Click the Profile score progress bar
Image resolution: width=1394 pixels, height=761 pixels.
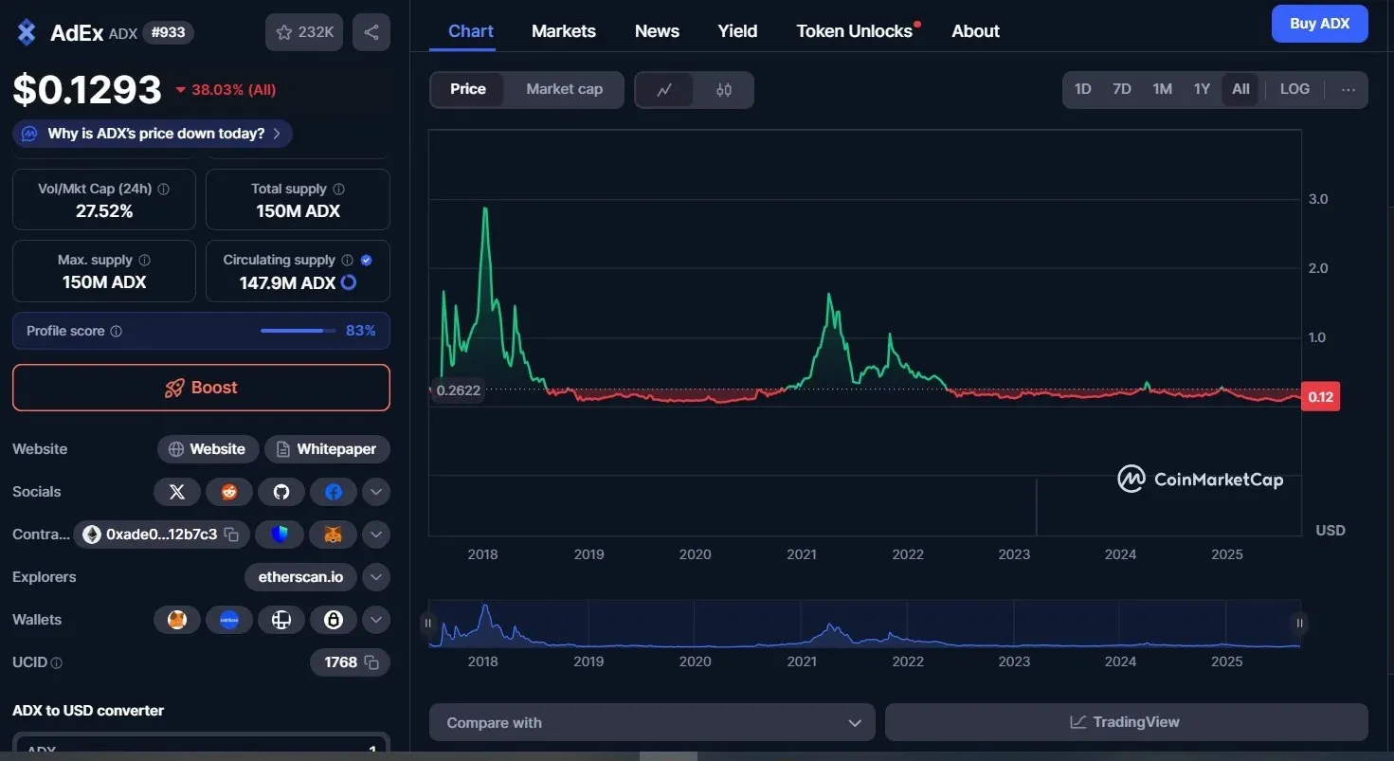[x=299, y=331]
